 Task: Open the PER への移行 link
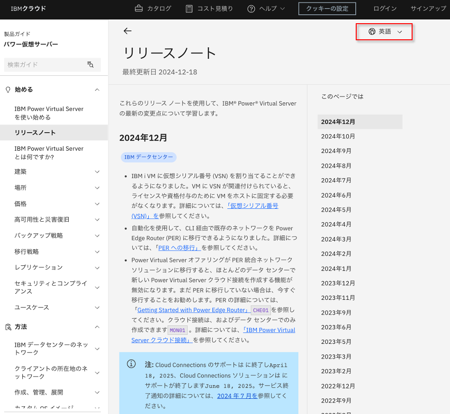[180, 248]
